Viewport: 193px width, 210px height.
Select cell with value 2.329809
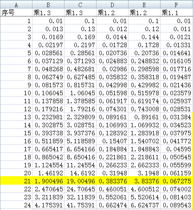[80, 117]
